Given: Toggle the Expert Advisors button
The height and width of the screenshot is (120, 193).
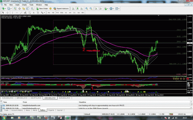Looking at the screenshot, I should (61, 9).
